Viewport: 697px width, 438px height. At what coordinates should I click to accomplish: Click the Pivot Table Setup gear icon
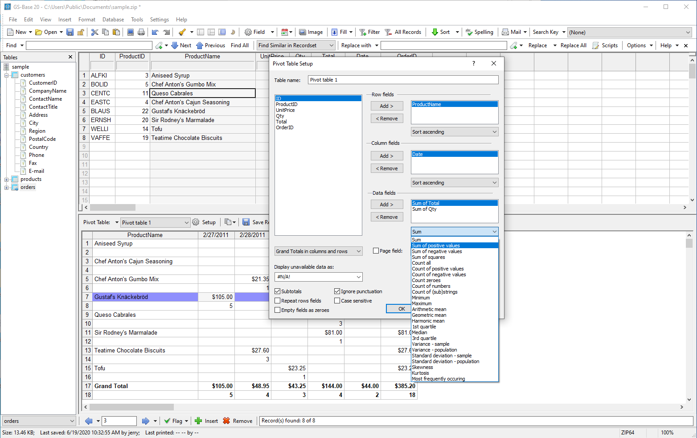tap(196, 222)
